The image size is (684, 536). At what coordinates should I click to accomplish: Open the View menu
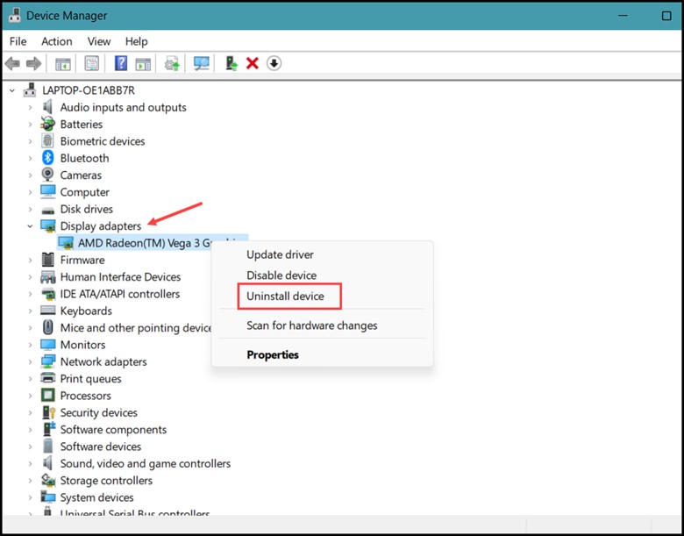(98, 41)
